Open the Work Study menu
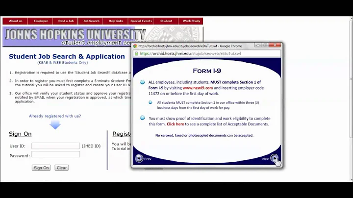Image resolution: width=353 pixels, height=198 pixels. (x=191, y=21)
